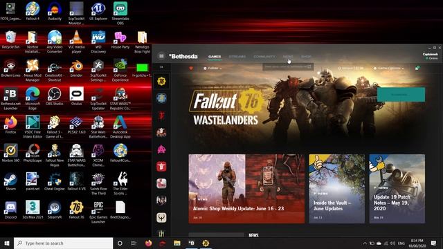Image resolution: width=443 pixels, height=249 pixels.
Task: Select the red Doom icon in sidebar
Action: (x=161, y=116)
